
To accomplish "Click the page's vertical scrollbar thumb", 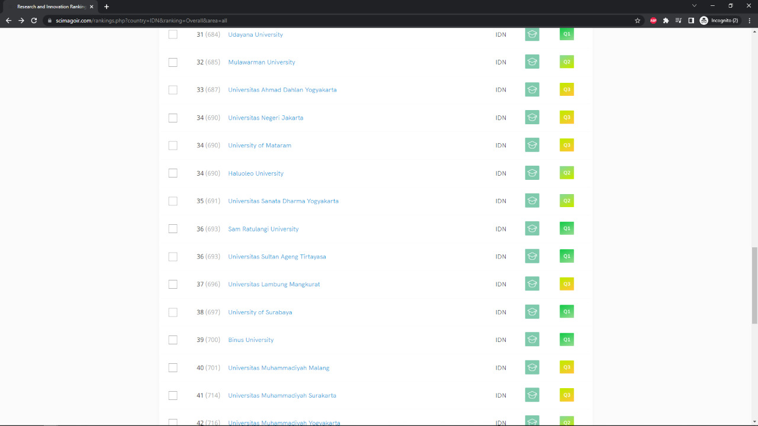I will coord(754,286).
